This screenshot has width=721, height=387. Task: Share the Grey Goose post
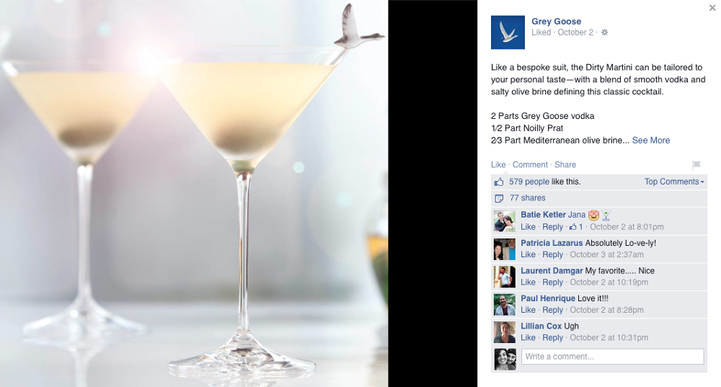coord(565,164)
